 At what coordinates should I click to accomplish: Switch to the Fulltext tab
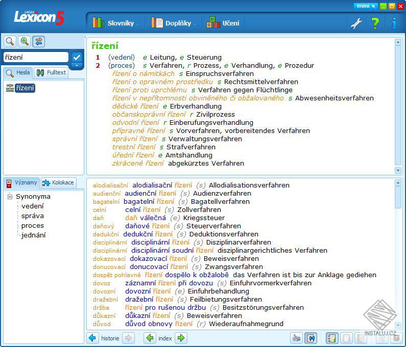(51, 72)
